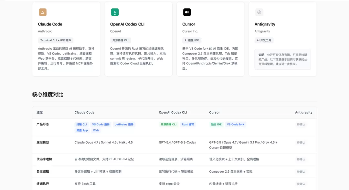Click the '桌面 App' tag
Viewport: 349px width, 190px height.
(82, 130)
